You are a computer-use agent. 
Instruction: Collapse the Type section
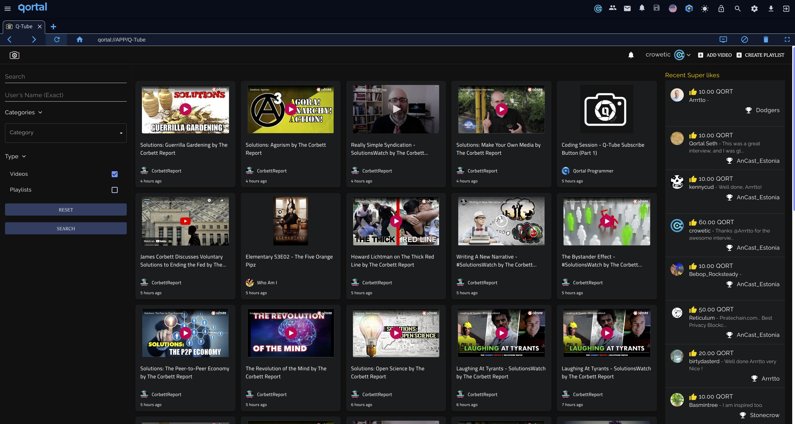(x=15, y=156)
